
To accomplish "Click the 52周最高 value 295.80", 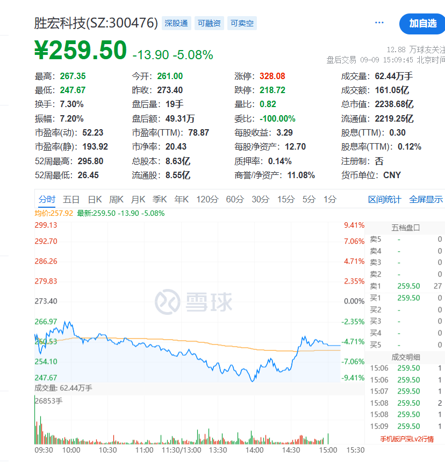I will 91,161.
